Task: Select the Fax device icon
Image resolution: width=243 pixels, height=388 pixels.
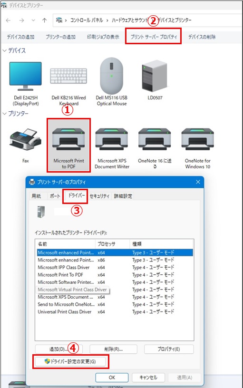Action: [26, 145]
